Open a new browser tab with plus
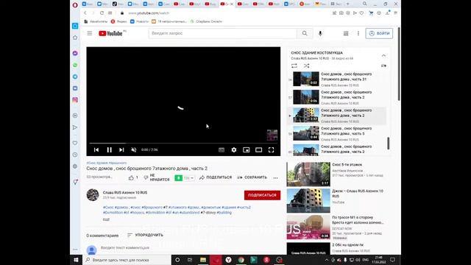 tap(347, 4)
